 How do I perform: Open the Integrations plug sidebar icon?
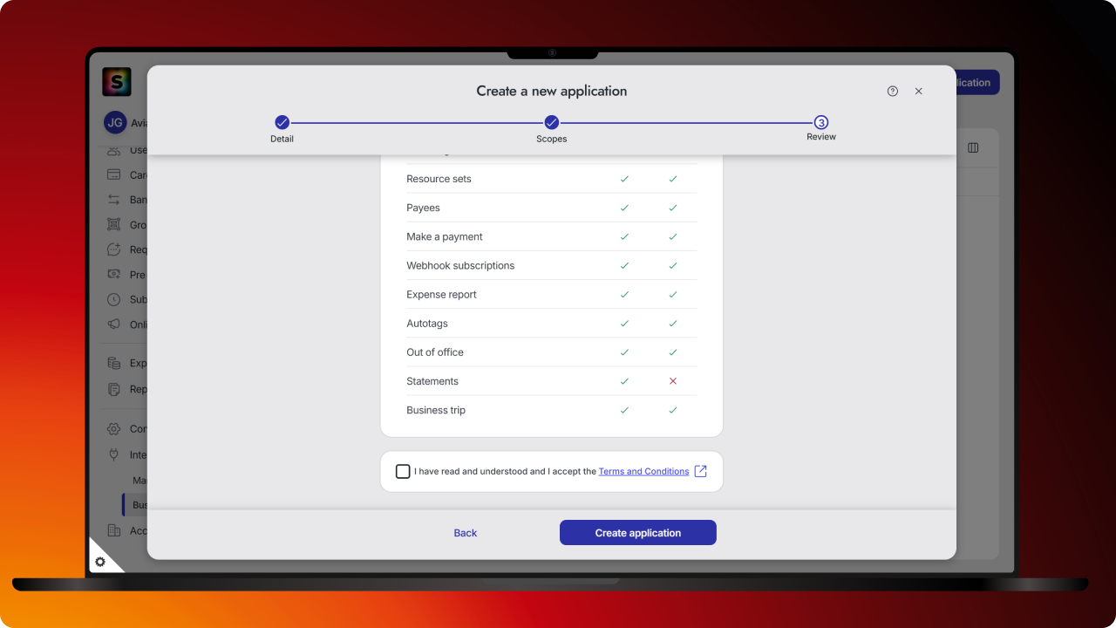pos(113,454)
